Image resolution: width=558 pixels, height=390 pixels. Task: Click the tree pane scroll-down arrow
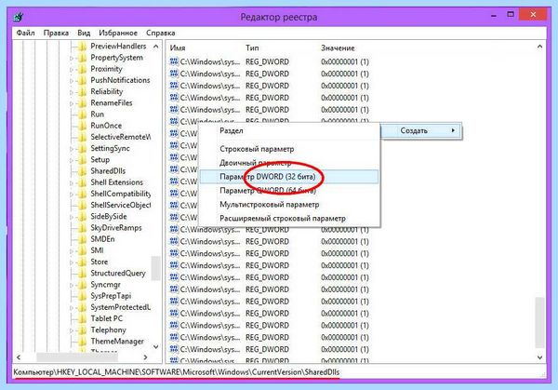(156, 346)
